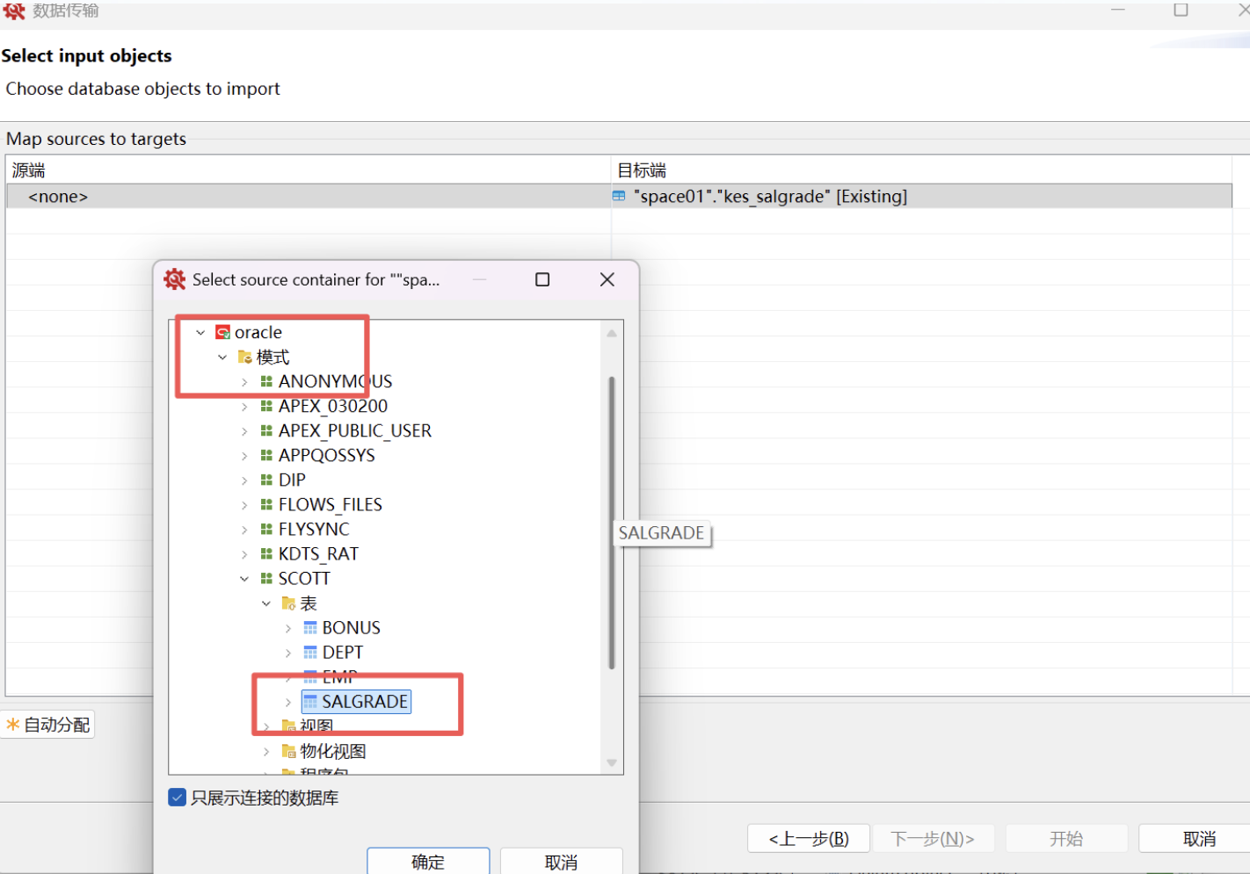
Task: Collapse the SCOTT schema node
Action: (x=244, y=579)
